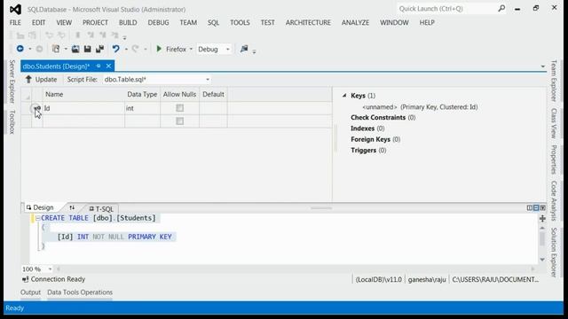Click the New Project toolbar icon
This screenshot has height=319, width=568.
coord(56,49)
